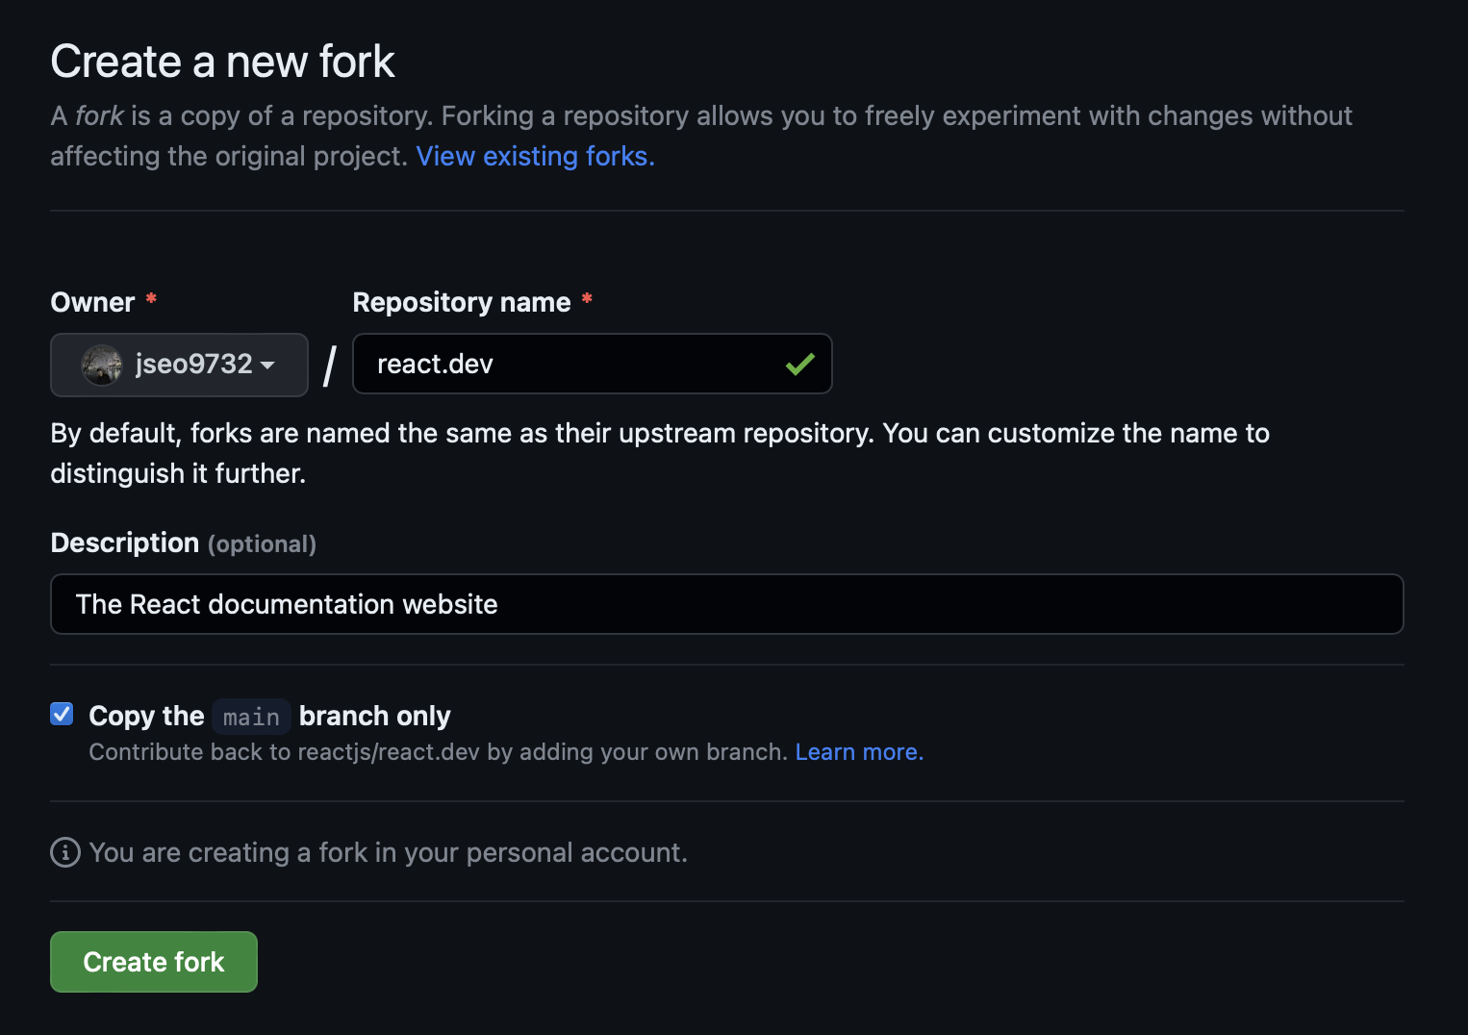
Task: Focus the Repository name field containing react.dev
Action: click(x=592, y=364)
